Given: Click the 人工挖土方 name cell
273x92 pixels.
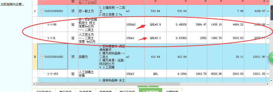Looking at the screenshot, I should [x=88, y=38].
